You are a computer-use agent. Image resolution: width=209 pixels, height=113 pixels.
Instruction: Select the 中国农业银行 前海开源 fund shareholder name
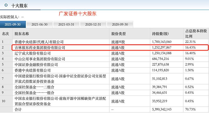tap(60, 101)
